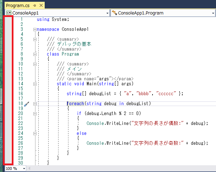This screenshot has height=172, width=216.
Task: Collapse the summary comment on line 10
Action: [35, 64]
